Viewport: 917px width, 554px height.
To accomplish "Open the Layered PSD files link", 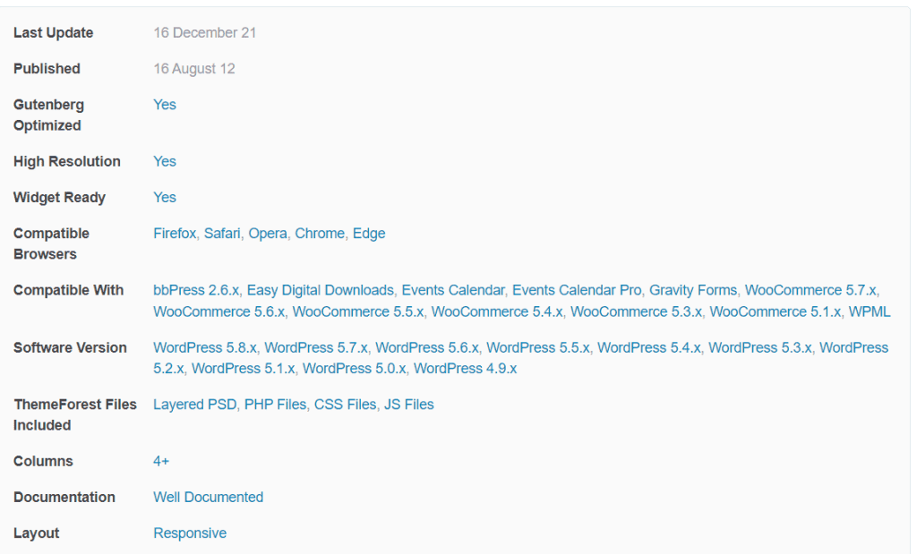I will (x=194, y=405).
